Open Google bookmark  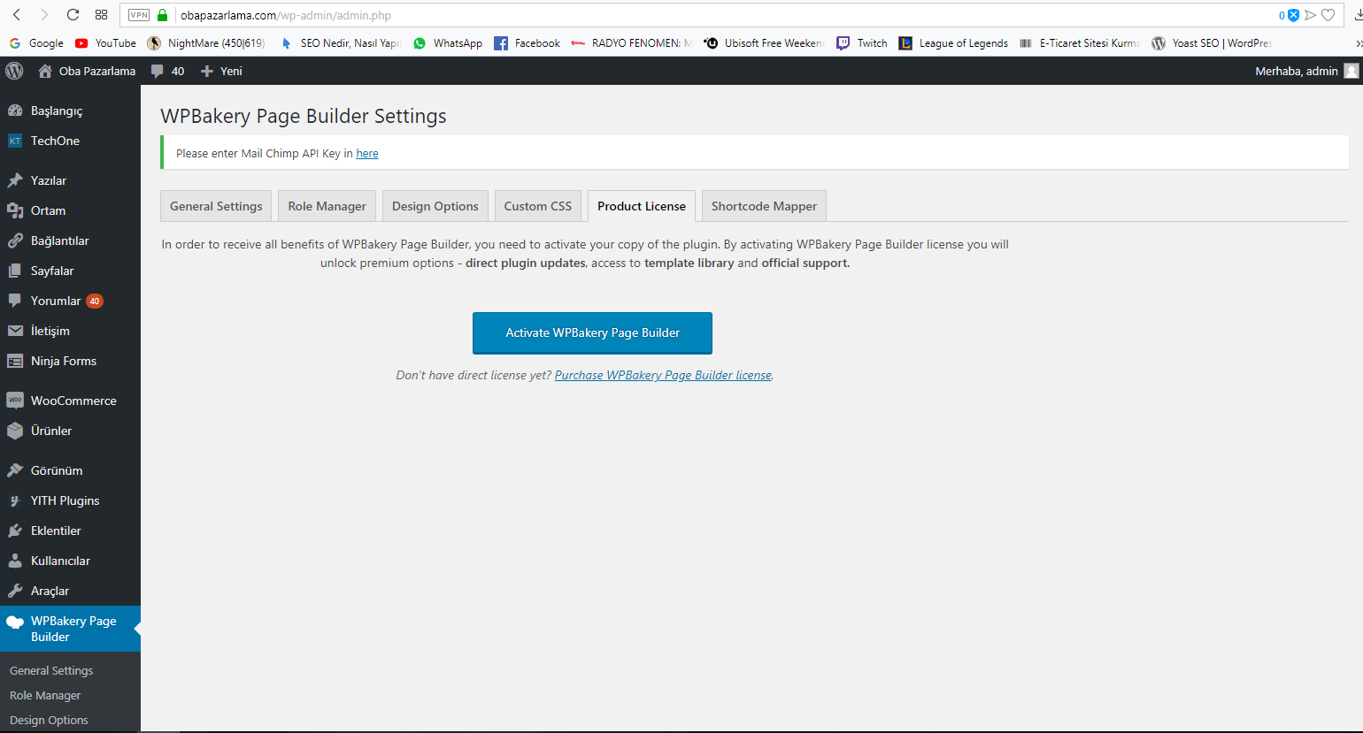pyautogui.click(x=36, y=42)
